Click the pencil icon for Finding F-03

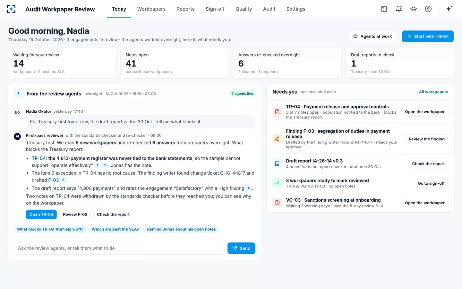[x=277, y=139]
